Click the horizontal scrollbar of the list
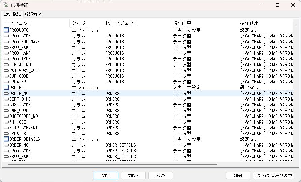 point(113,164)
